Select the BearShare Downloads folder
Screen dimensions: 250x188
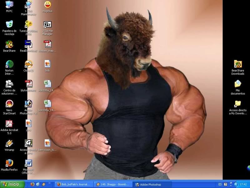pyautogui.click(x=238, y=64)
